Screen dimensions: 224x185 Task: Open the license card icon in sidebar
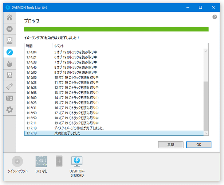9,98
